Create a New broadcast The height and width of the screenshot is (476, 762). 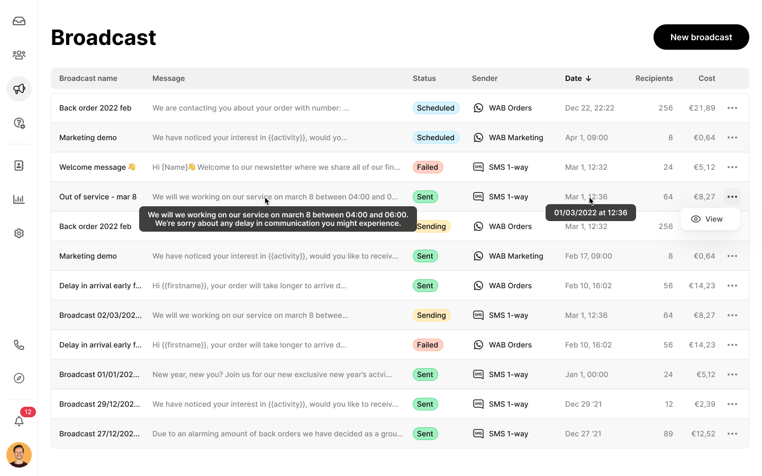pyautogui.click(x=701, y=37)
